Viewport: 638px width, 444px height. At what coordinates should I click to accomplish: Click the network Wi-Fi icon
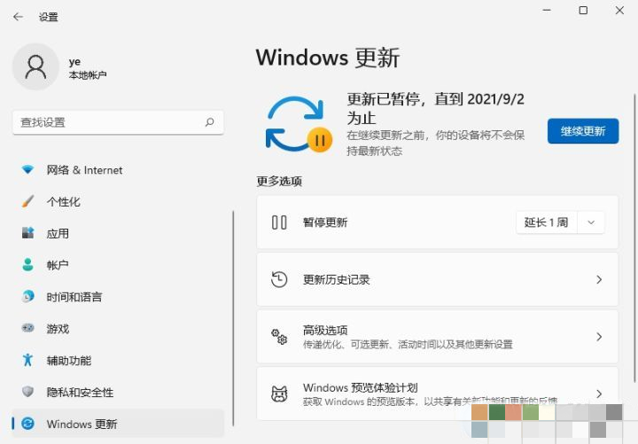(x=27, y=169)
